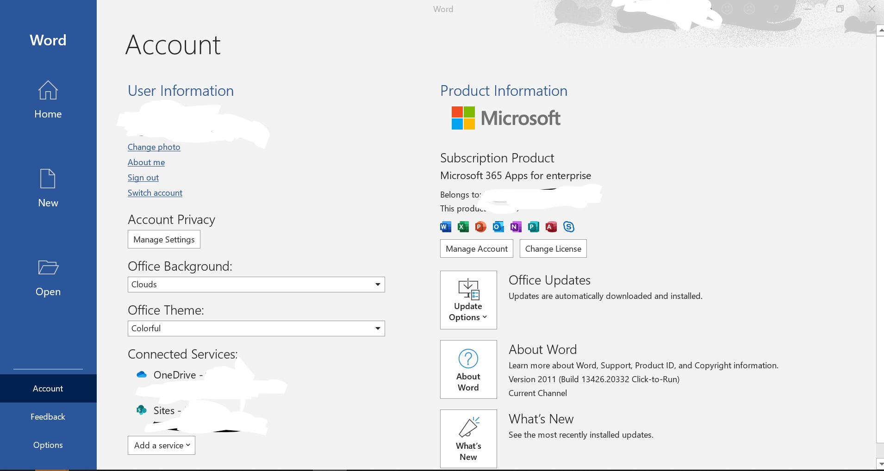This screenshot has height=471, width=884.
Task: Select the Account tab in sidebar
Action: (x=48, y=389)
